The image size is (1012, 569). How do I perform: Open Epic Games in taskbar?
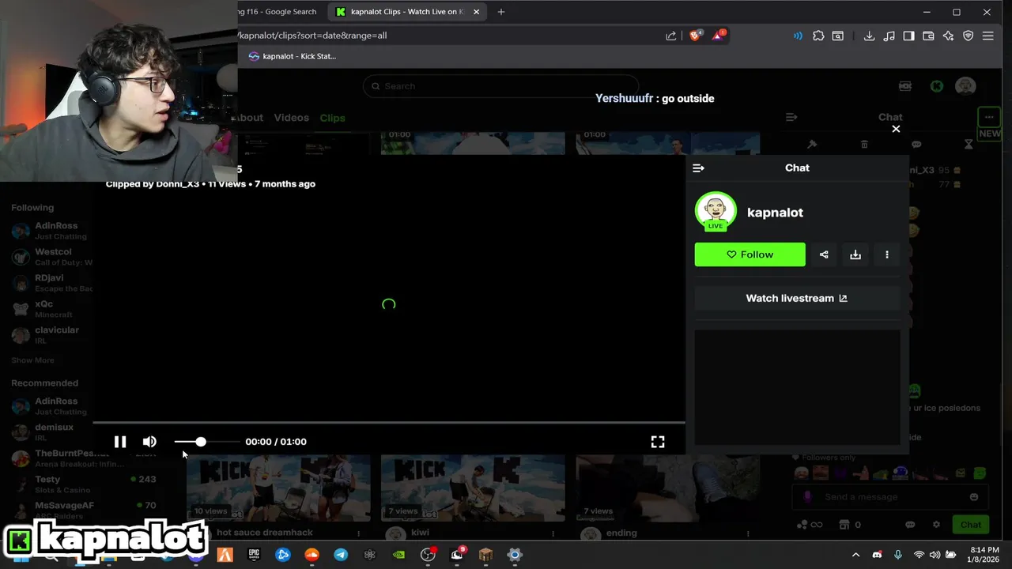[254, 555]
